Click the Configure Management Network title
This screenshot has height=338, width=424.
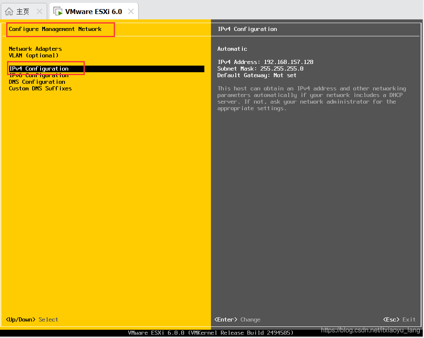(x=55, y=29)
